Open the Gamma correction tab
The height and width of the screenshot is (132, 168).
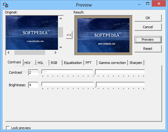tap(112, 63)
